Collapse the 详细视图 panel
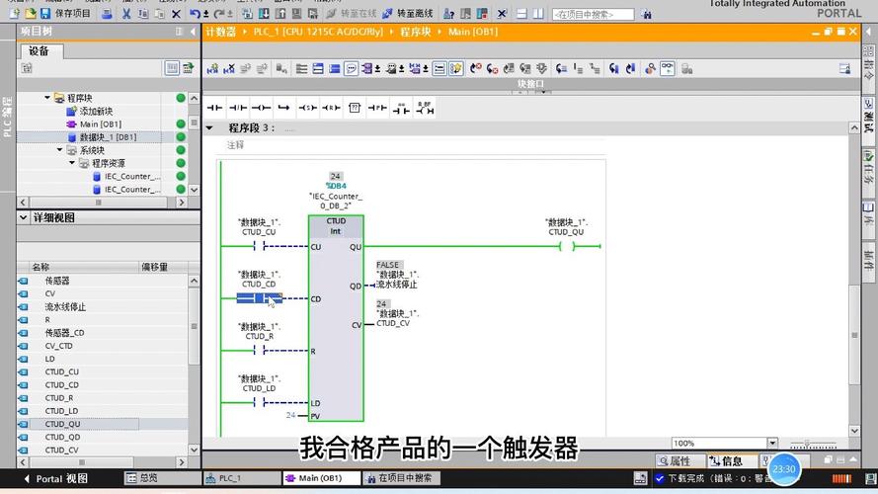Viewport: 878px width, 494px height. point(23,218)
